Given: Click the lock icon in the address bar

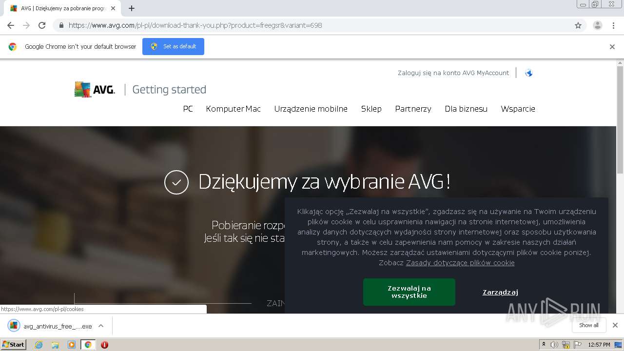Looking at the screenshot, I should pos(61,25).
